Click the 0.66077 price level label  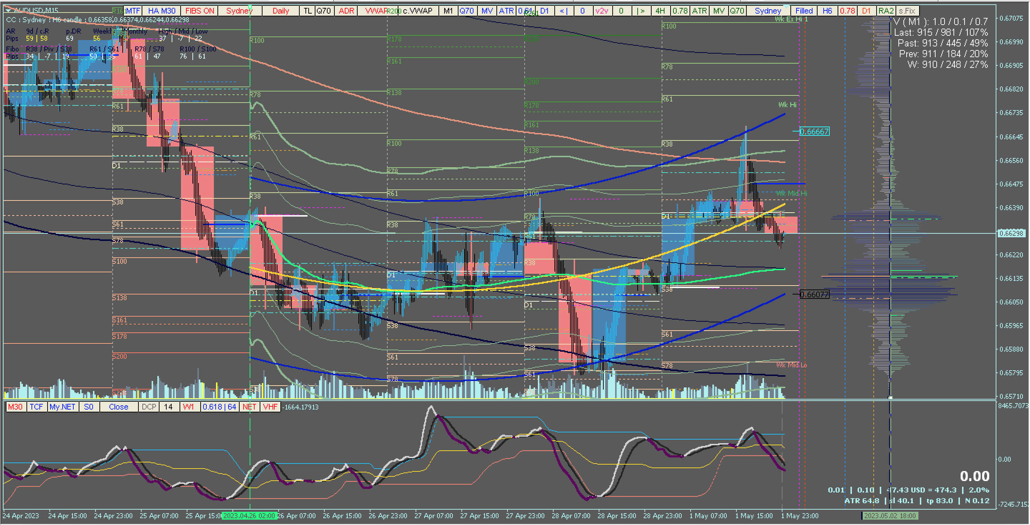(x=814, y=294)
